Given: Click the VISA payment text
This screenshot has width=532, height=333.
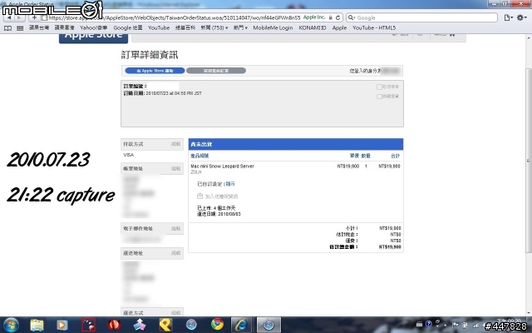Looking at the screenshot, I should pyautogui.click(x=129, y=155).
